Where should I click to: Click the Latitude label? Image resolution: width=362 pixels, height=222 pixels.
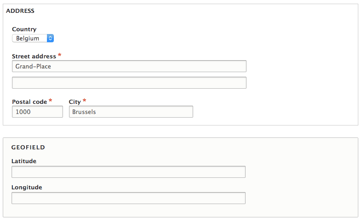[x=24, y=161]
